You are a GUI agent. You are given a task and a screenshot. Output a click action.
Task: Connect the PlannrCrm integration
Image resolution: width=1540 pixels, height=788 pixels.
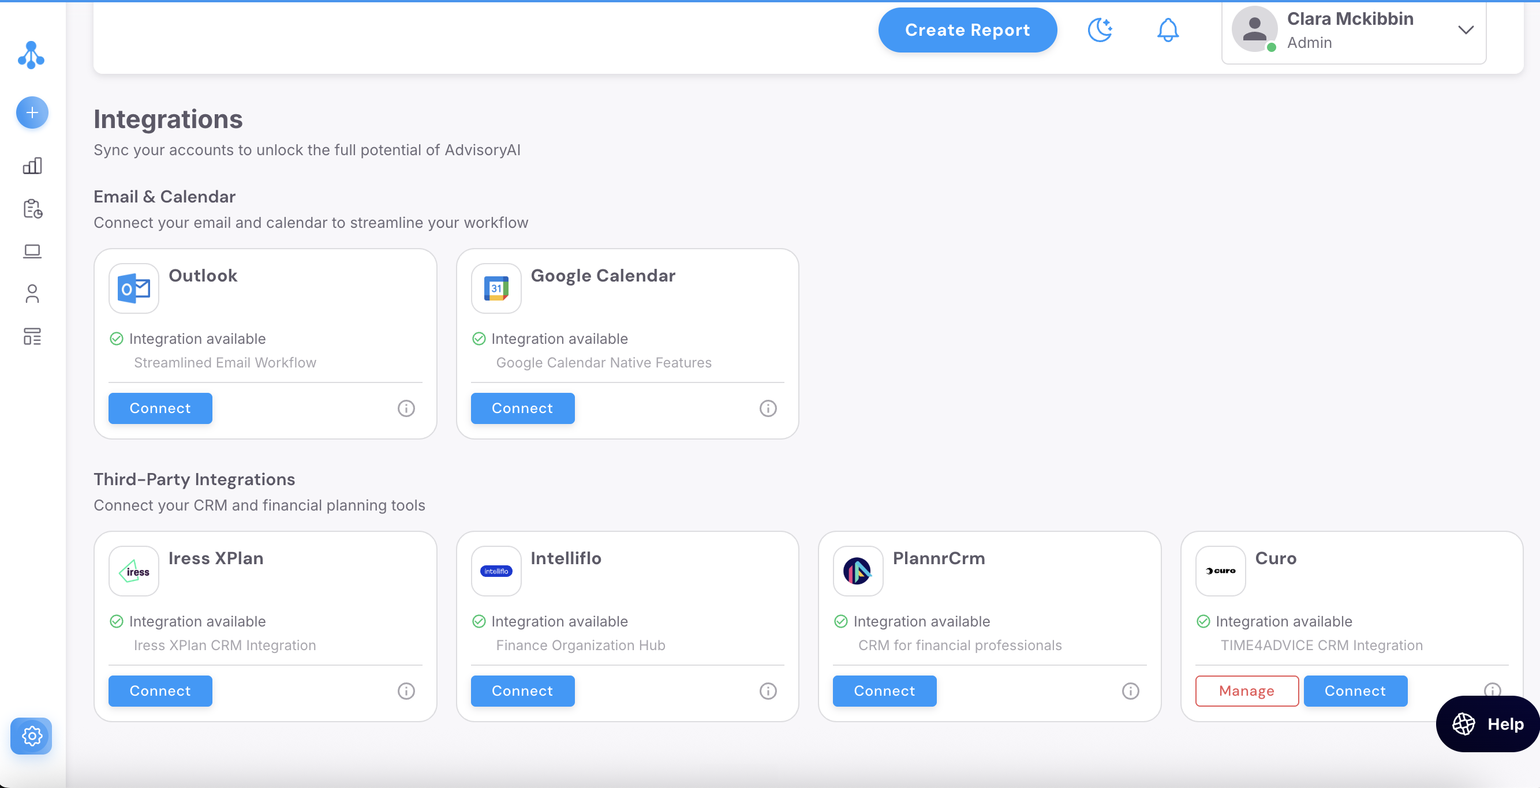coord(884,691)
